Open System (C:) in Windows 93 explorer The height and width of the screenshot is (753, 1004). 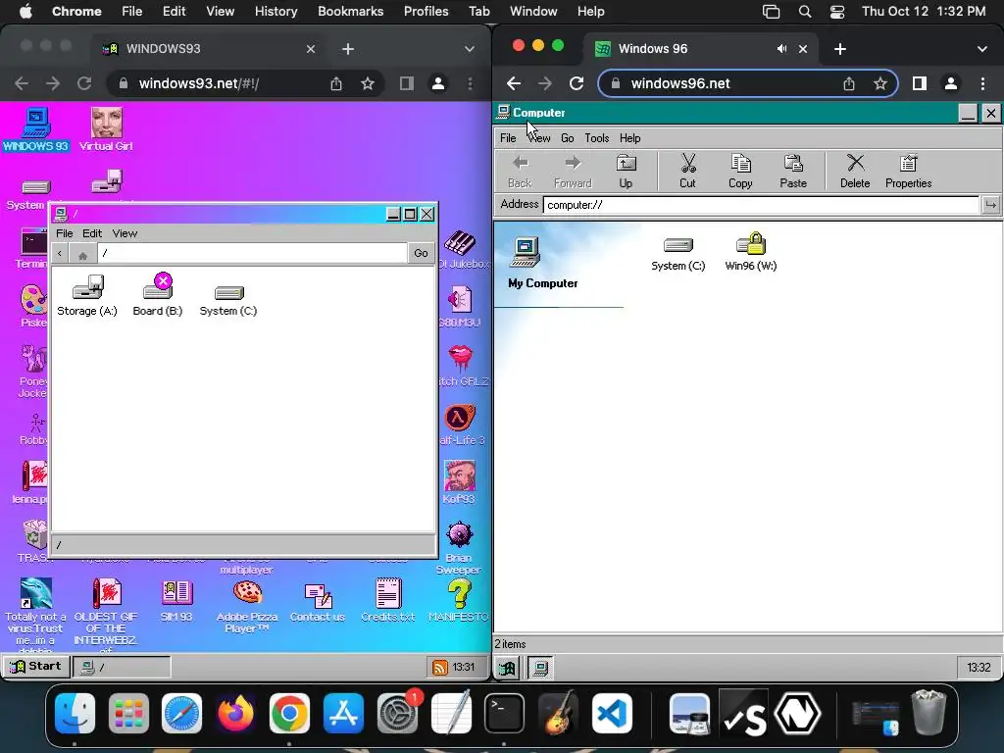click(x=227, y=300)
